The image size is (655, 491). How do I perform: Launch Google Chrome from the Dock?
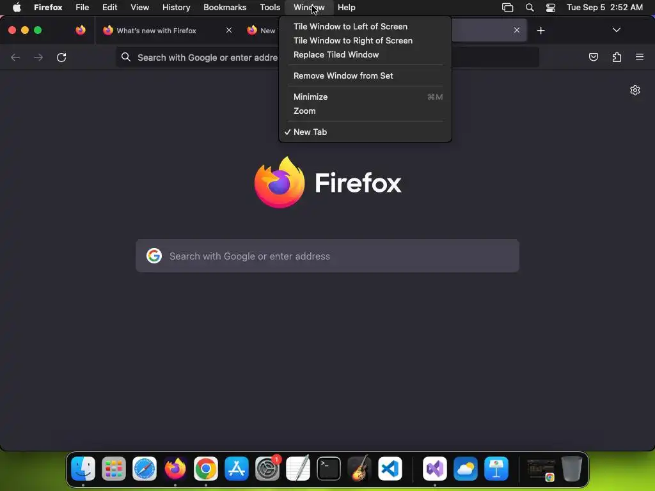click(x=206, y=469)
